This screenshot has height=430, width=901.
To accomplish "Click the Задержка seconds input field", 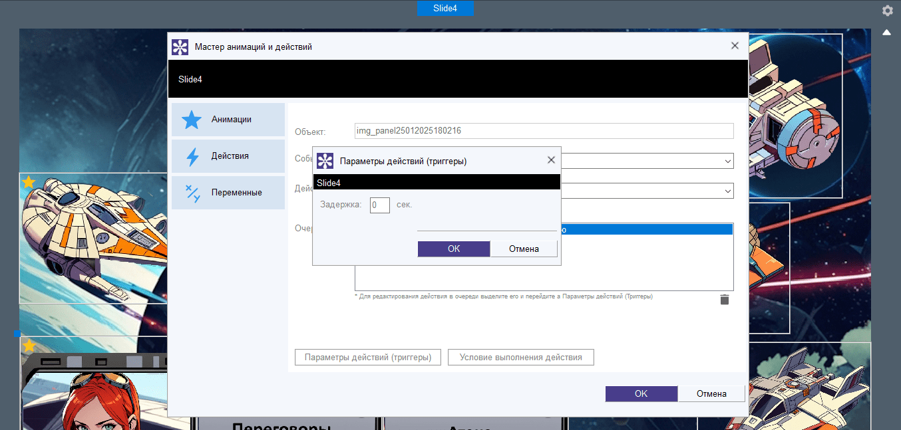I will pyautogui.click(x=380, y=205).
